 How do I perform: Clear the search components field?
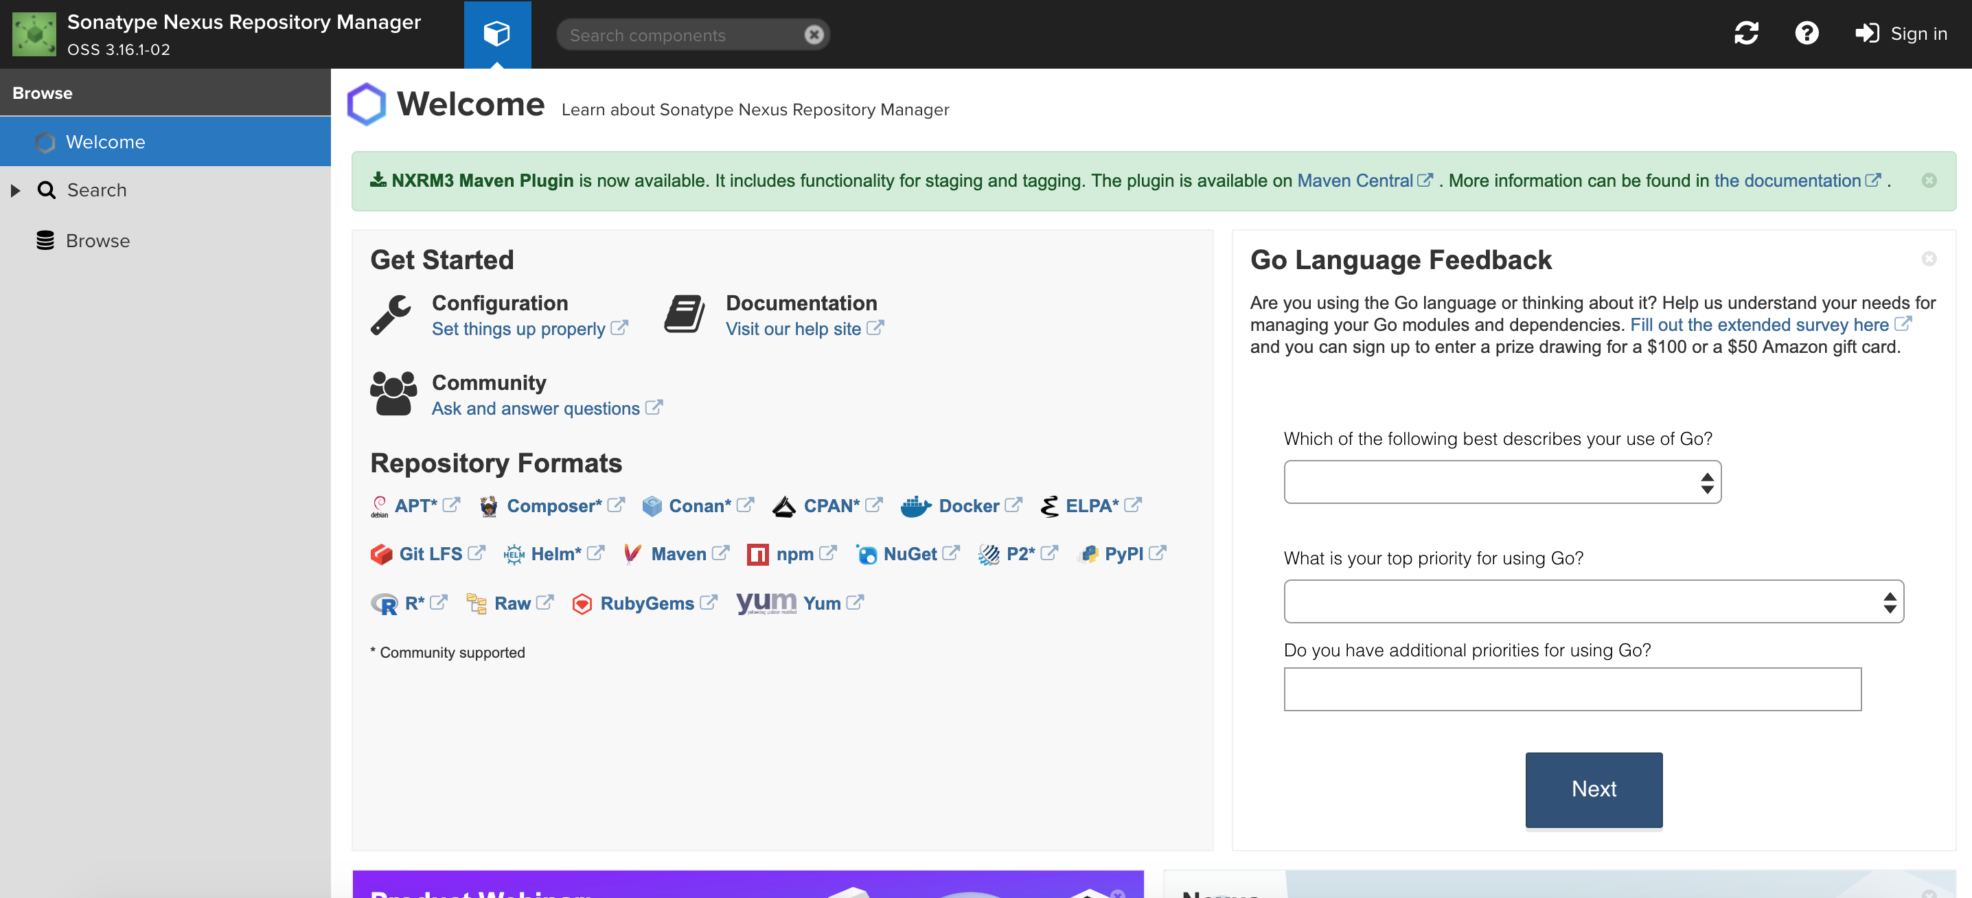(814, 35)
